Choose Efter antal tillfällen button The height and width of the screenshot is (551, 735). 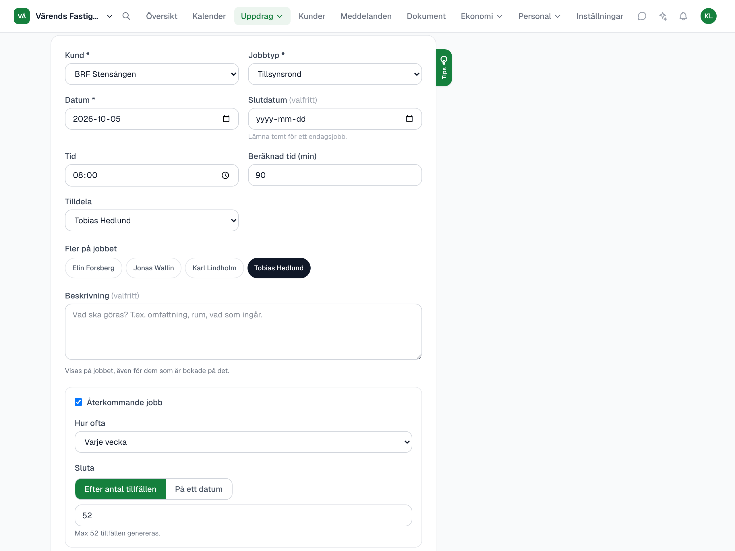point(120,489)
